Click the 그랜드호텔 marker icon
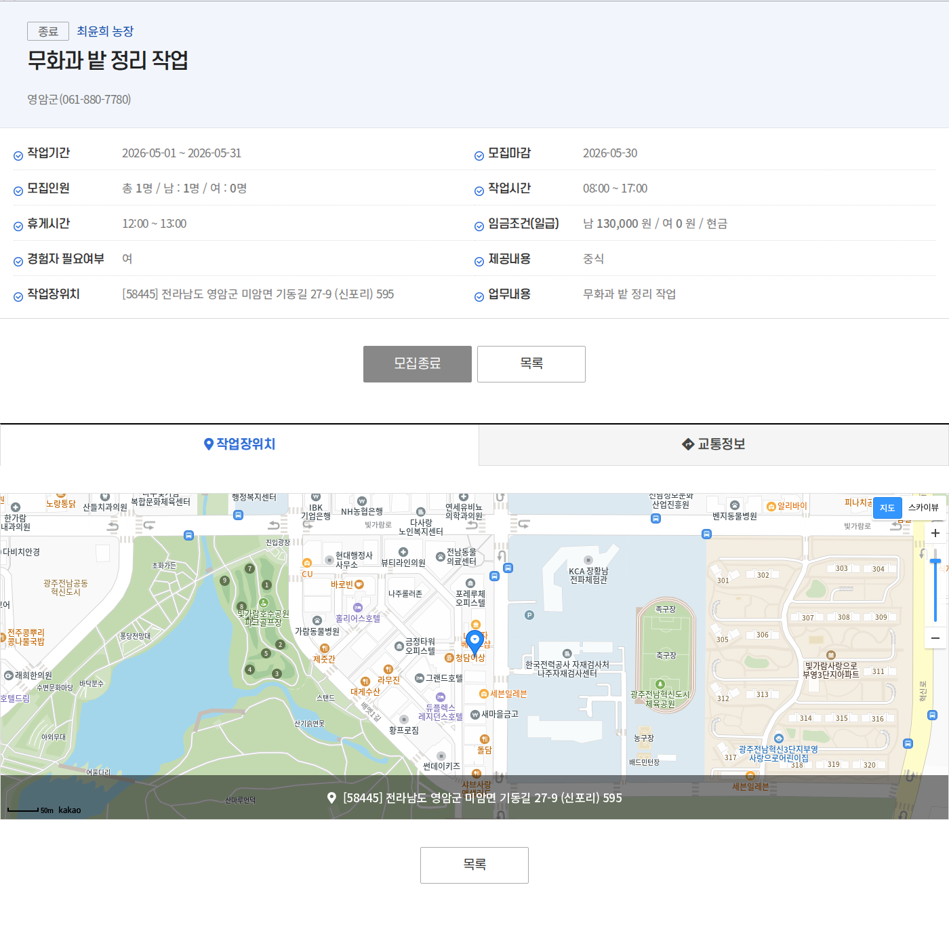Screen dimensions: 949x925 tap(420, 678)
